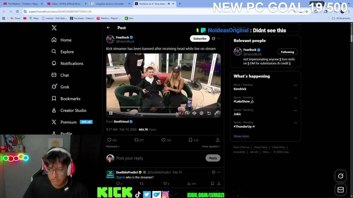Viewport: 353px width, 198px height.
Task: Open more options for Kendrick trend
Action: pyautogui.click(x=296, y=85)
